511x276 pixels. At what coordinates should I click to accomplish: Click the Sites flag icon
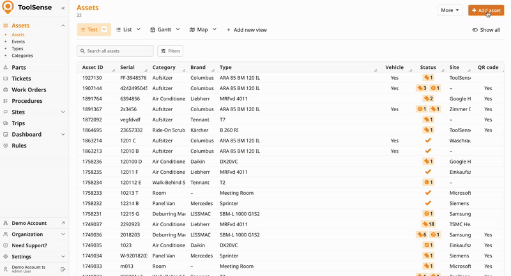pyautogui.click(x=6, y=112)
